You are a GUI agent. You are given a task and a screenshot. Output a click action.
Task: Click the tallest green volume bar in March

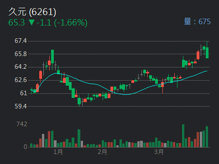[x=183, y=136]
